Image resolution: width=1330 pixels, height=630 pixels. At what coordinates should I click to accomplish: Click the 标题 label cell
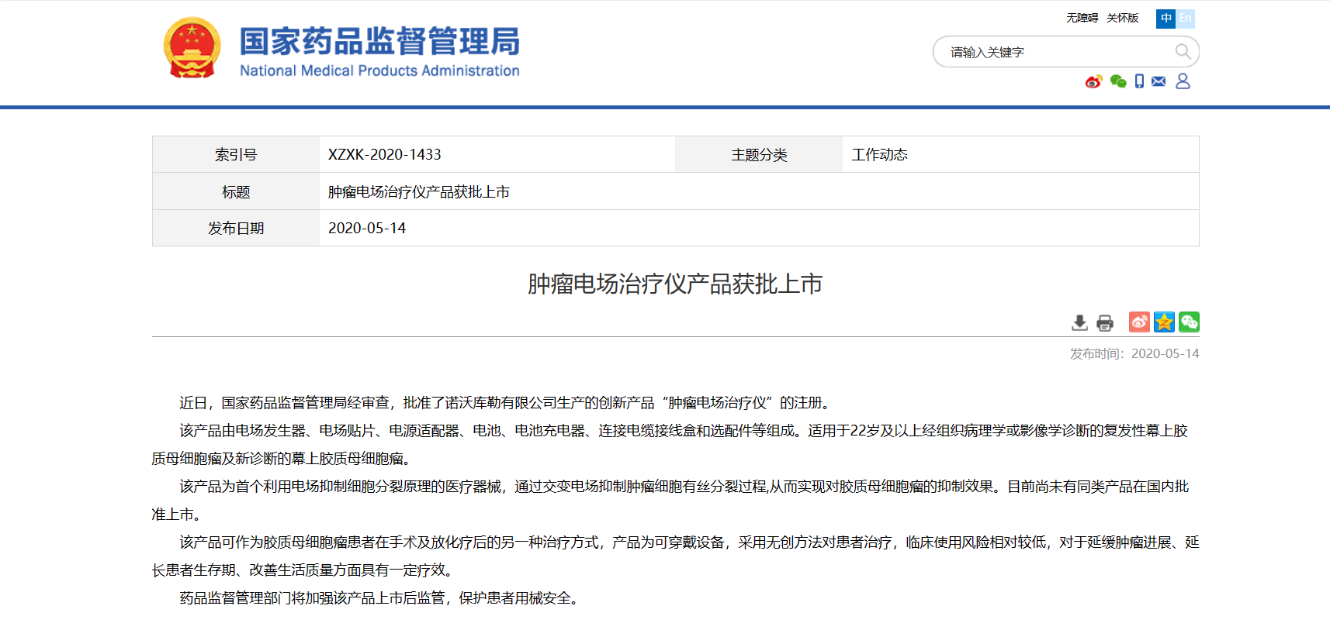(236, 191)
